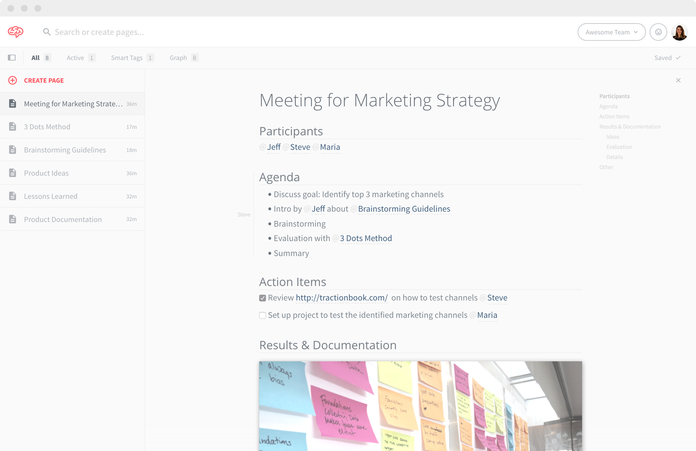Open the Awesome Team dropdown

point(611,32)
